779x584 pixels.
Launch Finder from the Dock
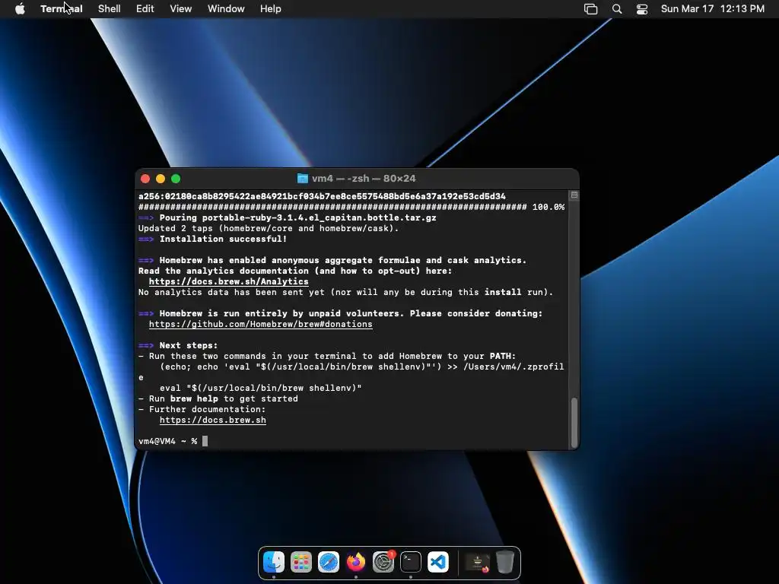(274, 562)
